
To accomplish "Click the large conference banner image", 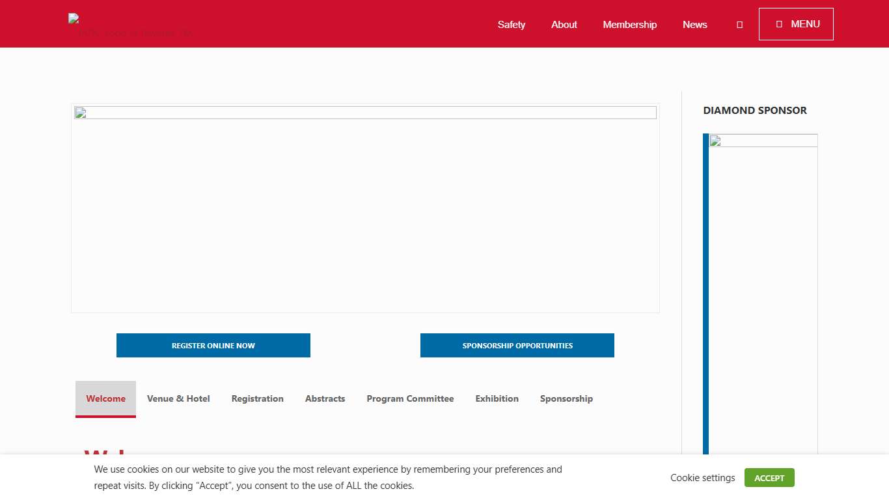I will (x=365, y=208).
